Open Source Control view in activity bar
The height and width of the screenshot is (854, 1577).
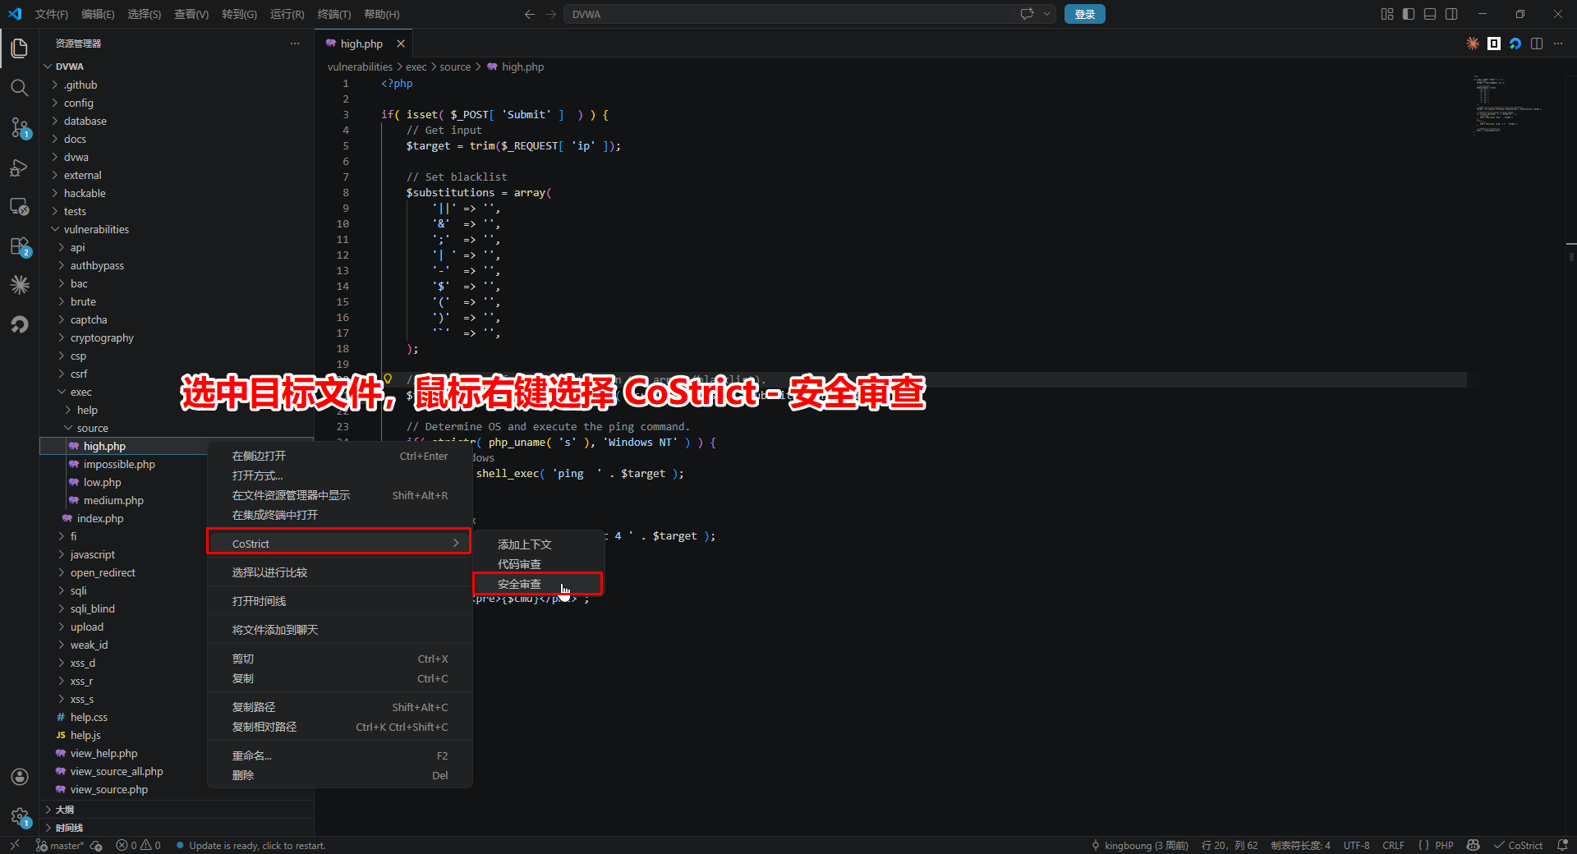[20, 127]
